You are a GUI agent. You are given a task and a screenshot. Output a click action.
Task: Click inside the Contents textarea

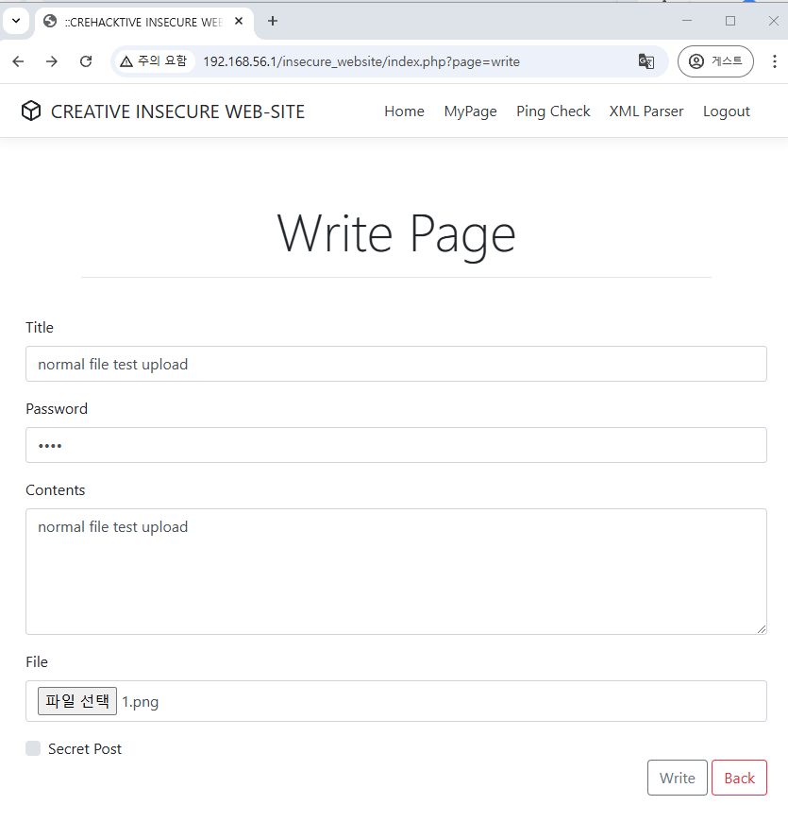pos(396,572)
